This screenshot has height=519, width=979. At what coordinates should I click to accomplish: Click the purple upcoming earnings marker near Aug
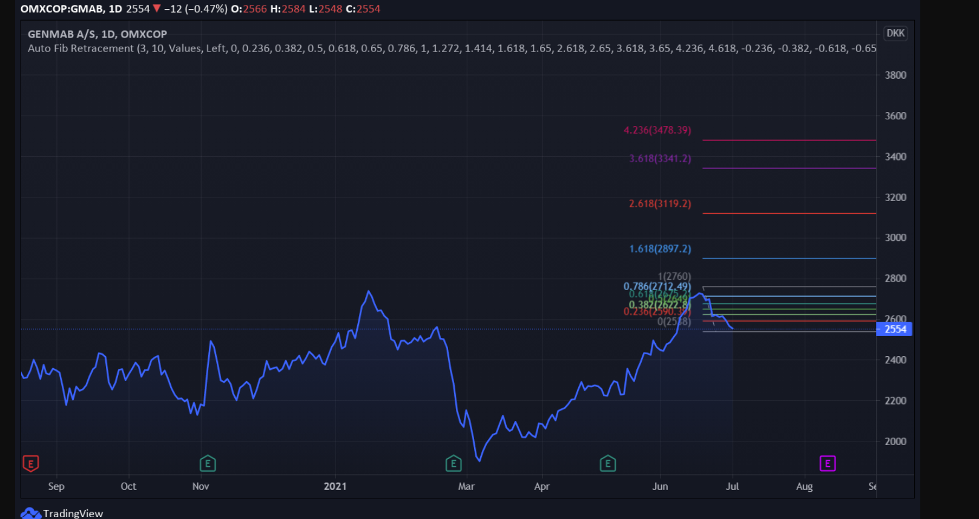pos(828,464)
